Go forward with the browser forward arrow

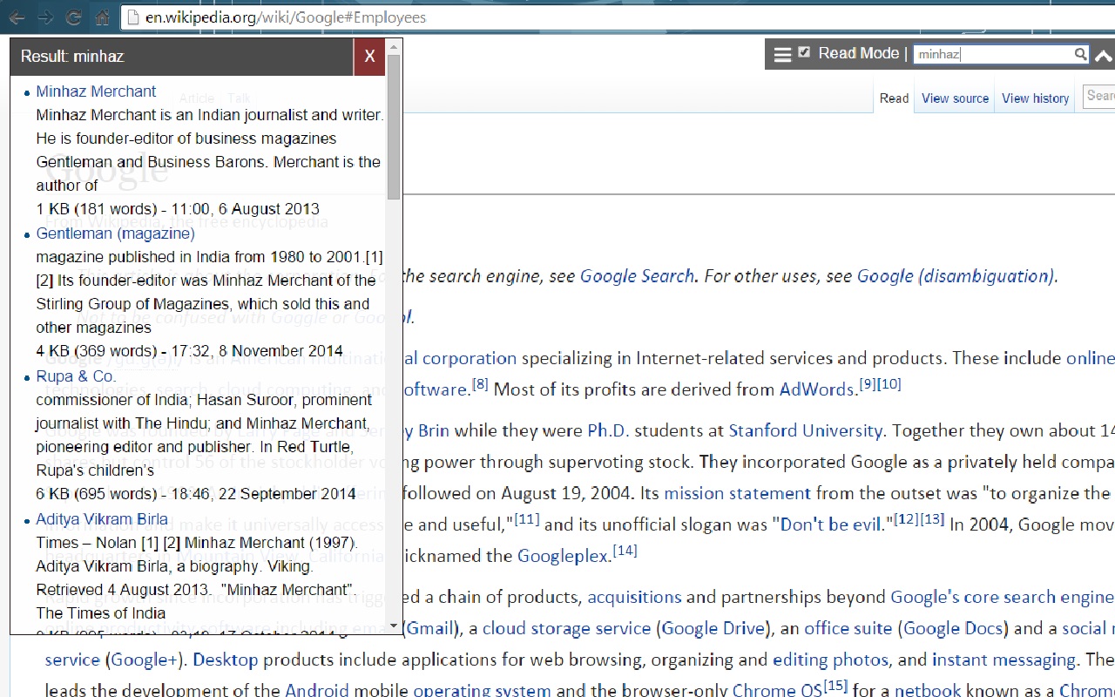pyautogui.click(x=45, y=17)
